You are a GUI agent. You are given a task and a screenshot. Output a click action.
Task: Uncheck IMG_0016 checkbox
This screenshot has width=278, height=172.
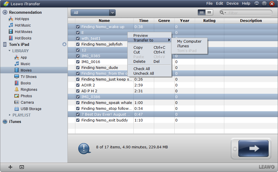point(78,62)
